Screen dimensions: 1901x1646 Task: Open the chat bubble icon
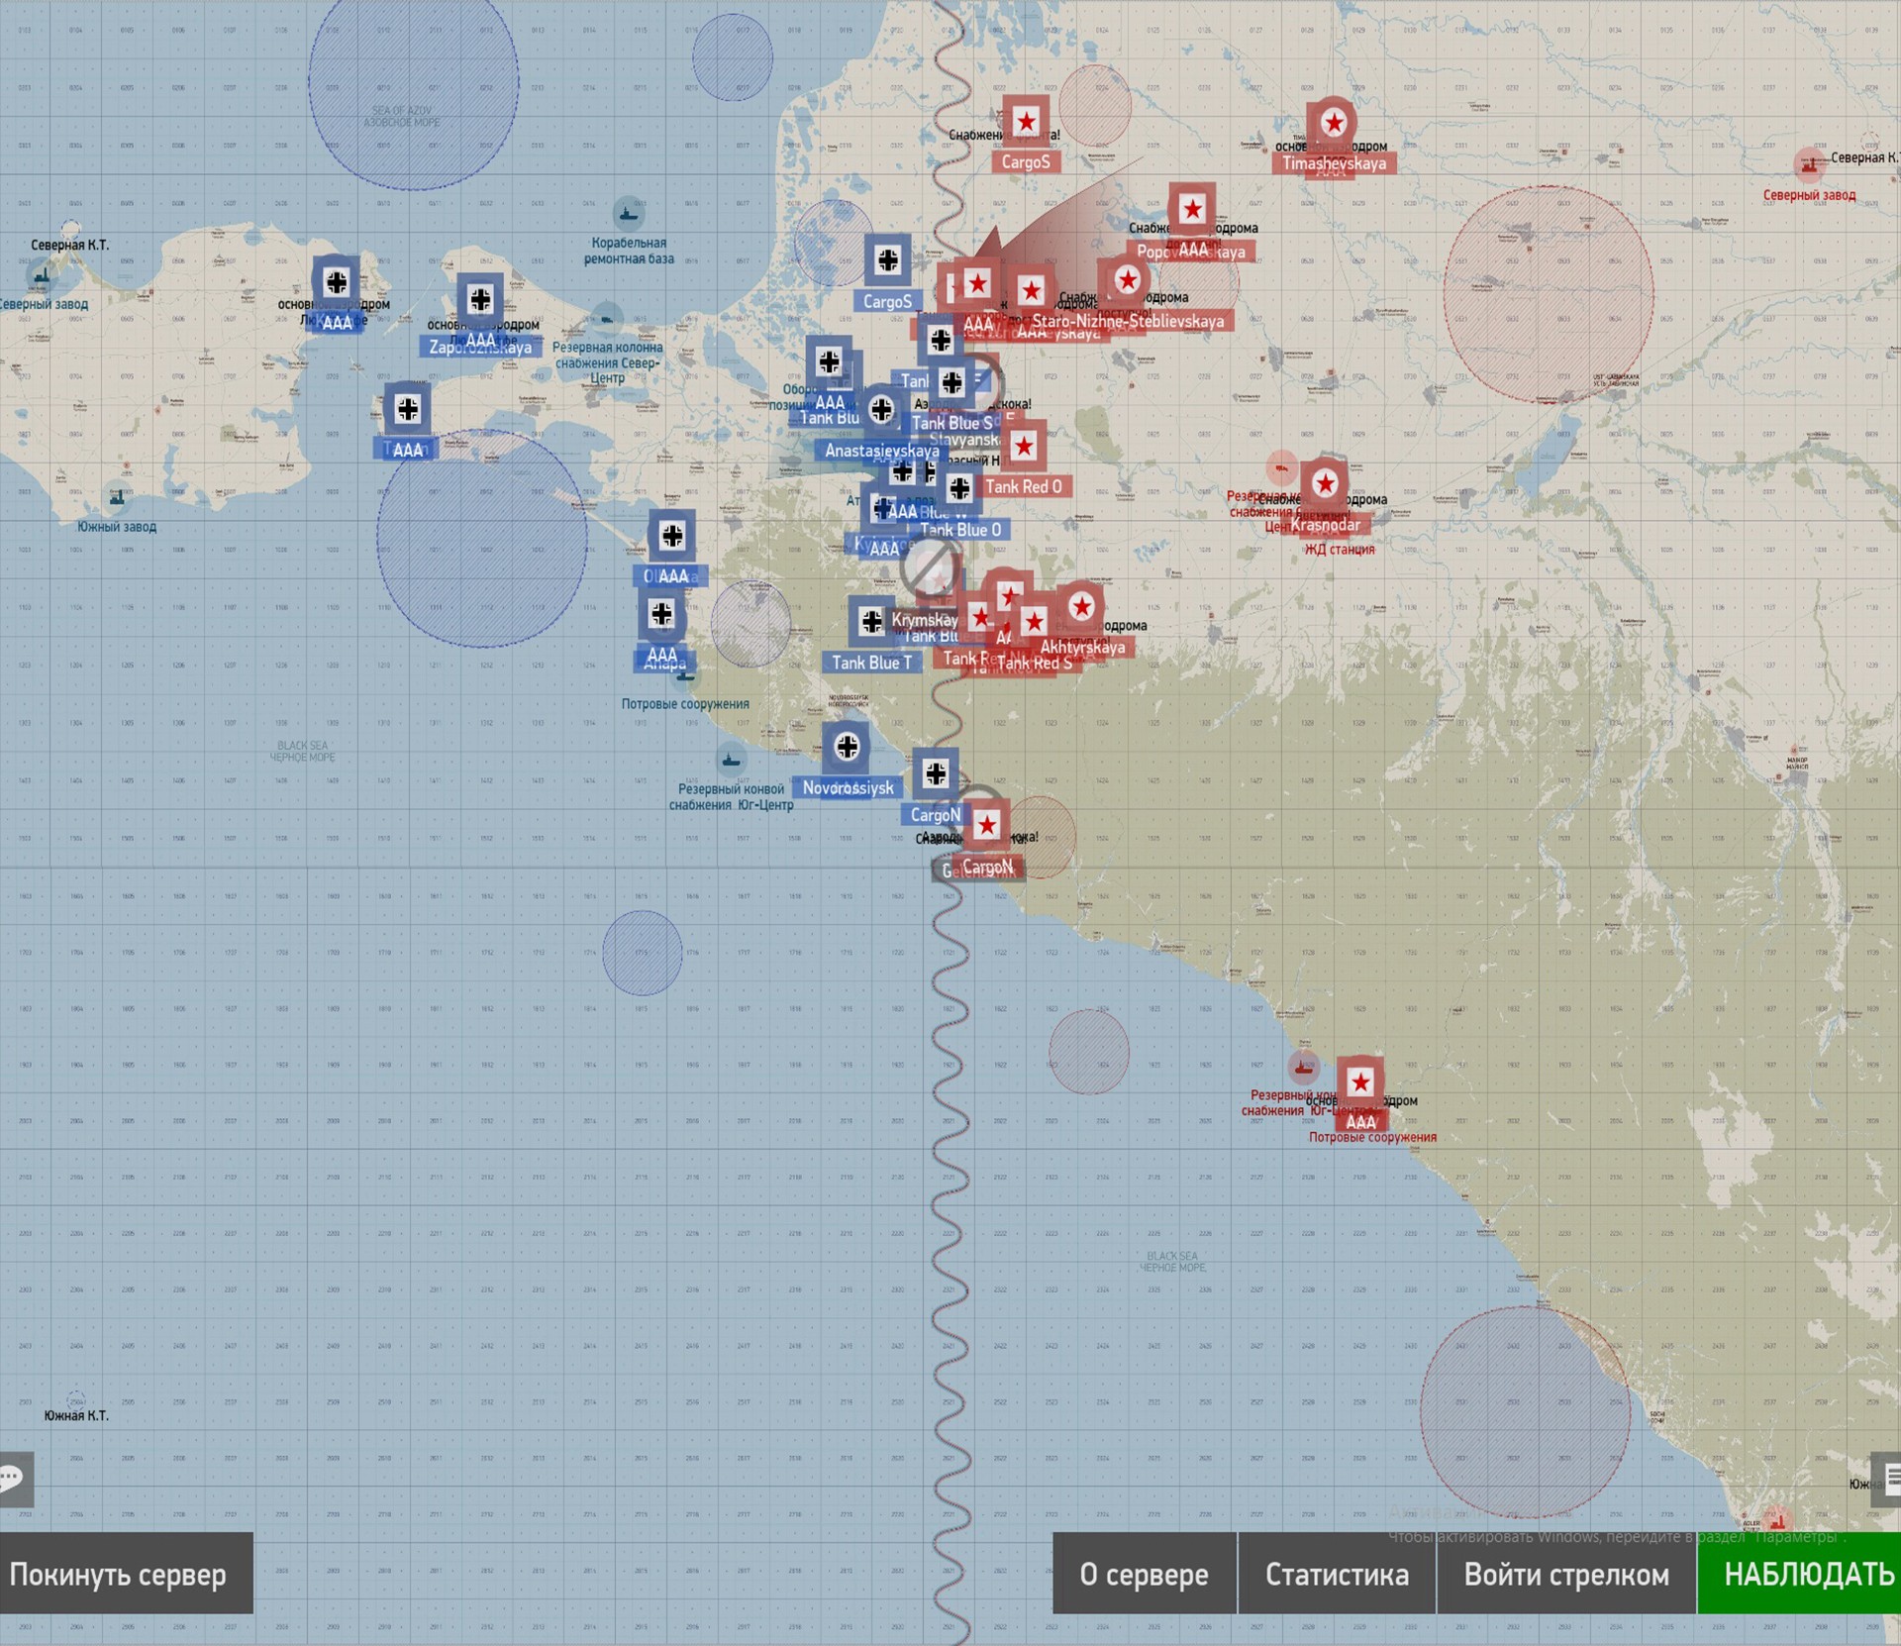pyautogui.click(x=14, y=1479)
